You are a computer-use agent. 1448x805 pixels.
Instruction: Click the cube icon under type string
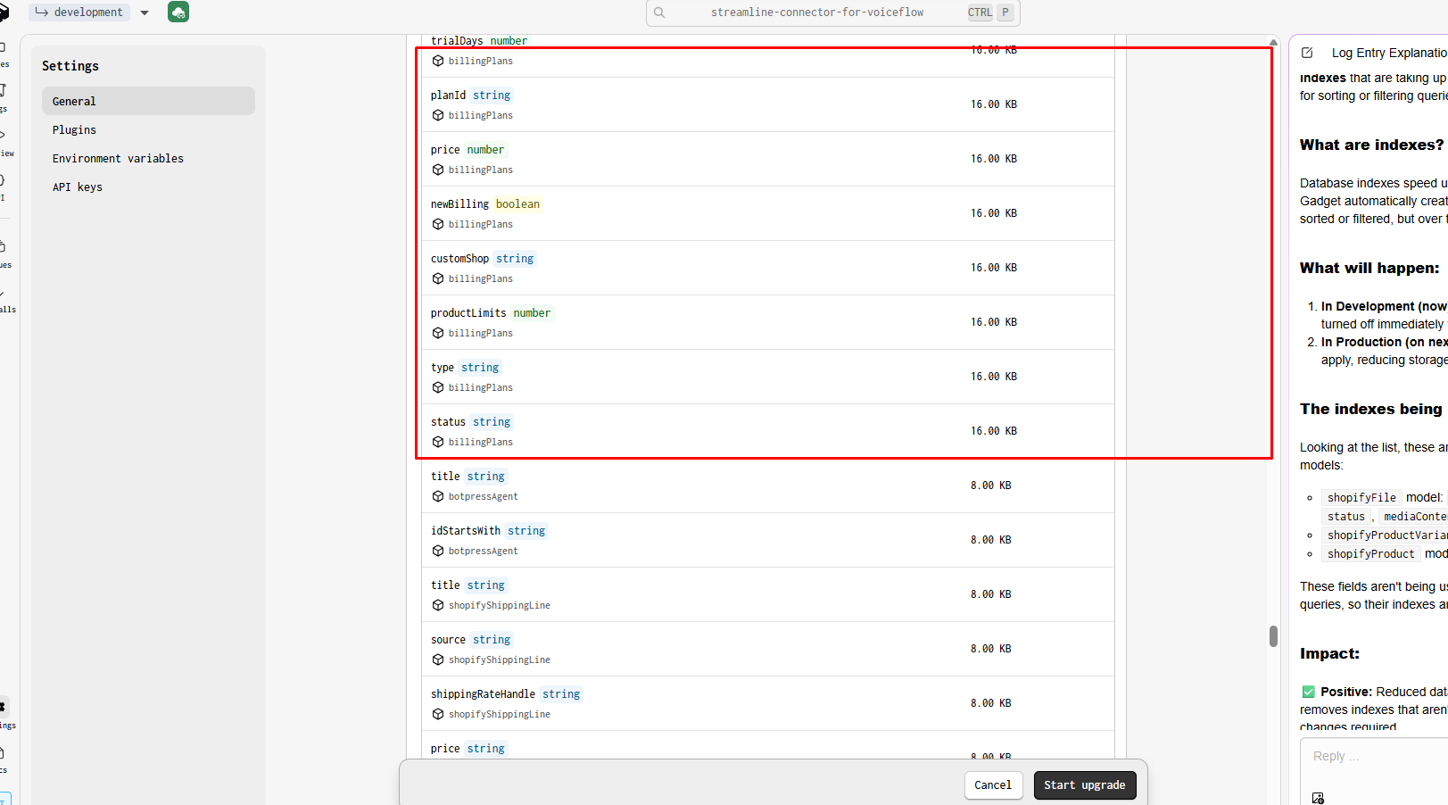438,387
